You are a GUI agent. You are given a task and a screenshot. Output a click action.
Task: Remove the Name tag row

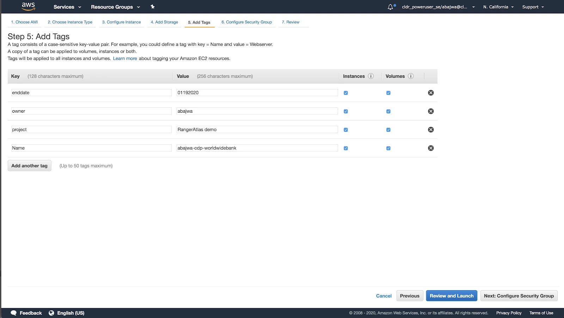(x=431, y=148)
